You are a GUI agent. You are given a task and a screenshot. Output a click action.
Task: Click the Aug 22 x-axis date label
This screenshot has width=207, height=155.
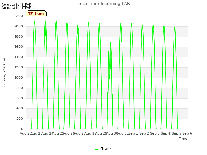(x=26, y=133)
